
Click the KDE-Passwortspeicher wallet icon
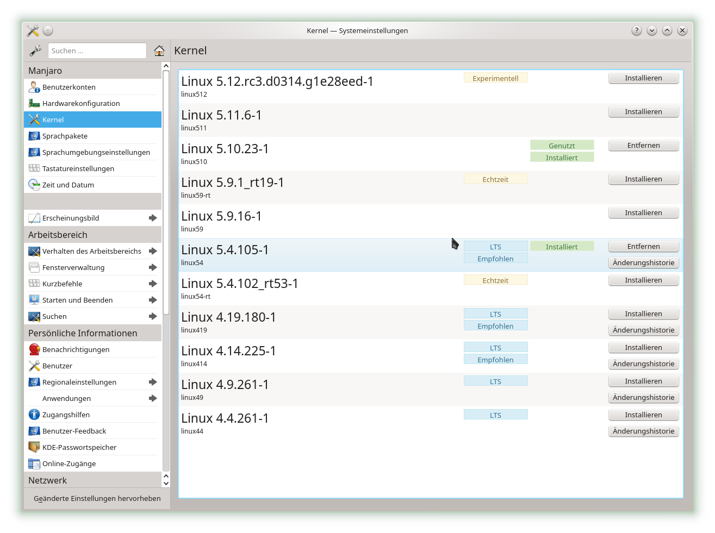click(x=34, y=447)
